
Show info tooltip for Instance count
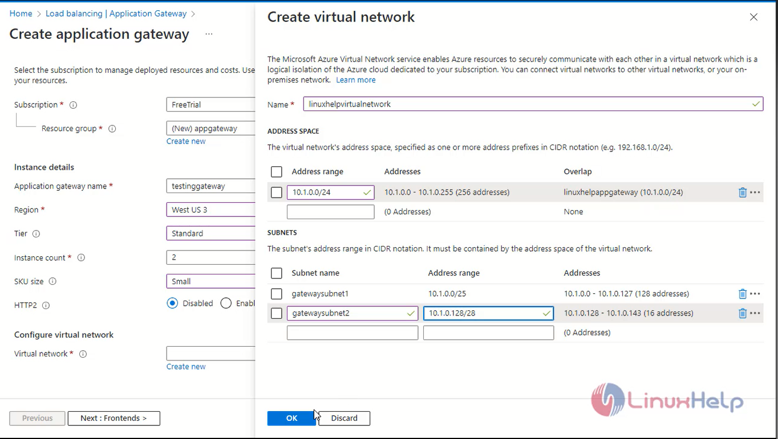81,258
